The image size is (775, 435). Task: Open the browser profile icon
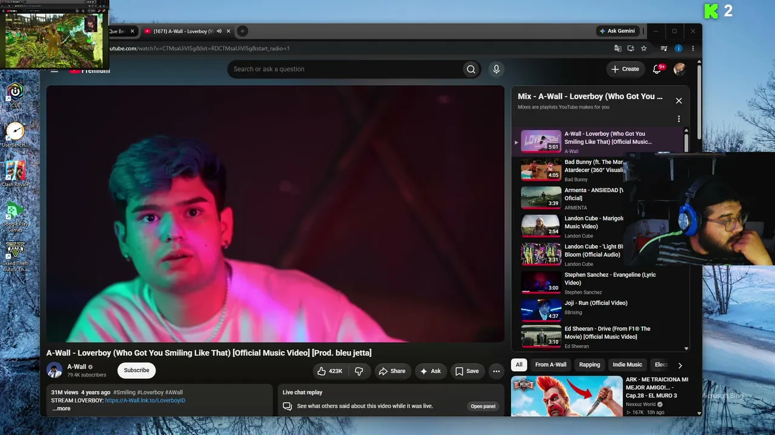[678, 48]
